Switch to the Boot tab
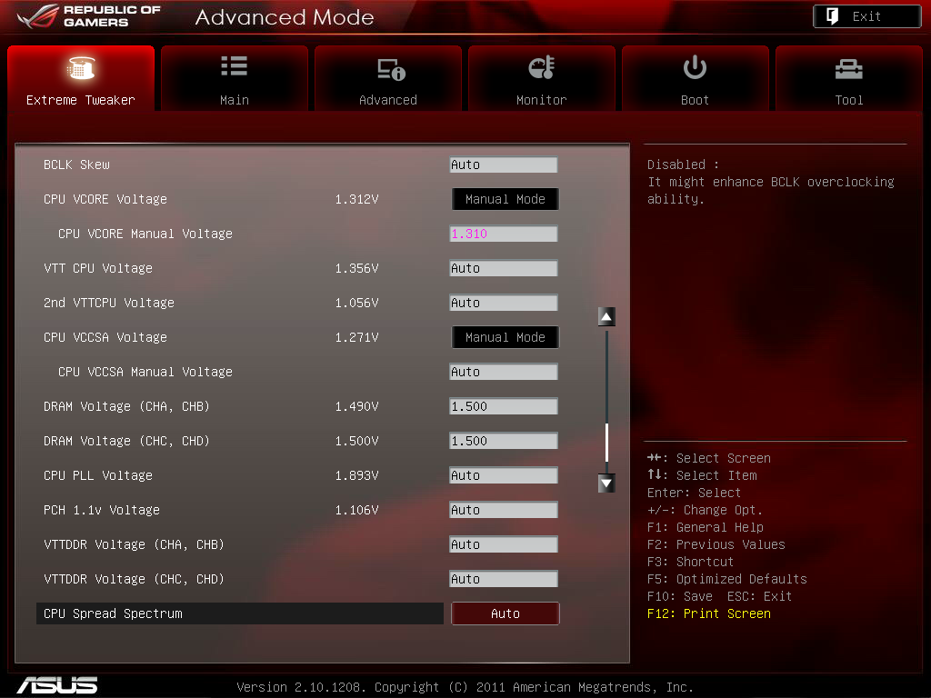This screenshot has width=931, height=698. 695,78
